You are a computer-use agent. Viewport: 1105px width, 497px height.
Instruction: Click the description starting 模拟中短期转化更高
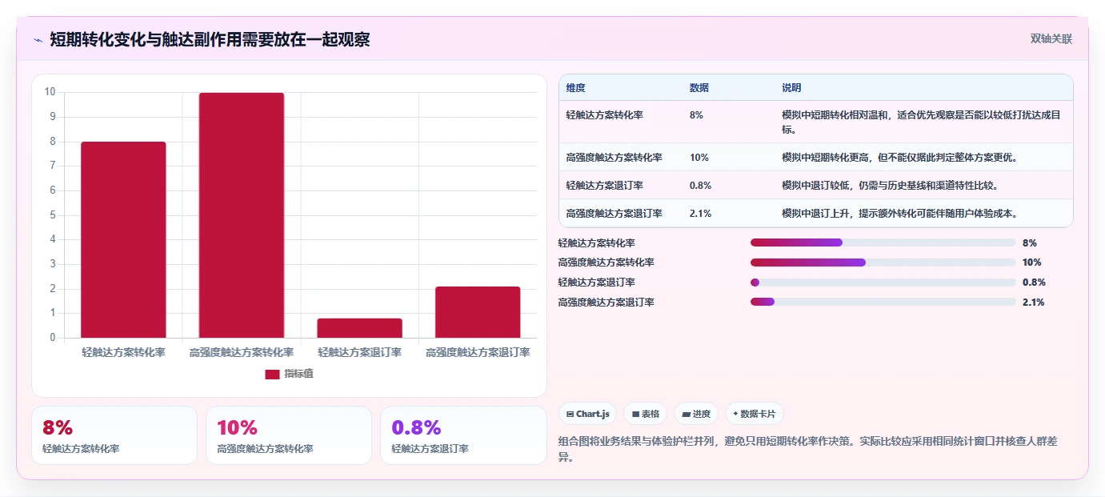[x=899, y=158]
